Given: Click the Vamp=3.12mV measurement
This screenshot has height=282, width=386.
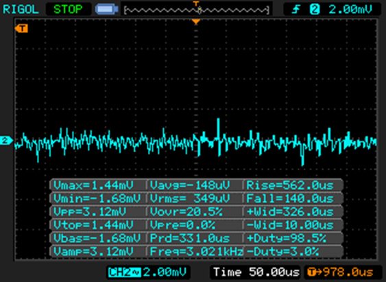Looking at the screenshot, I should pos(93,251).
